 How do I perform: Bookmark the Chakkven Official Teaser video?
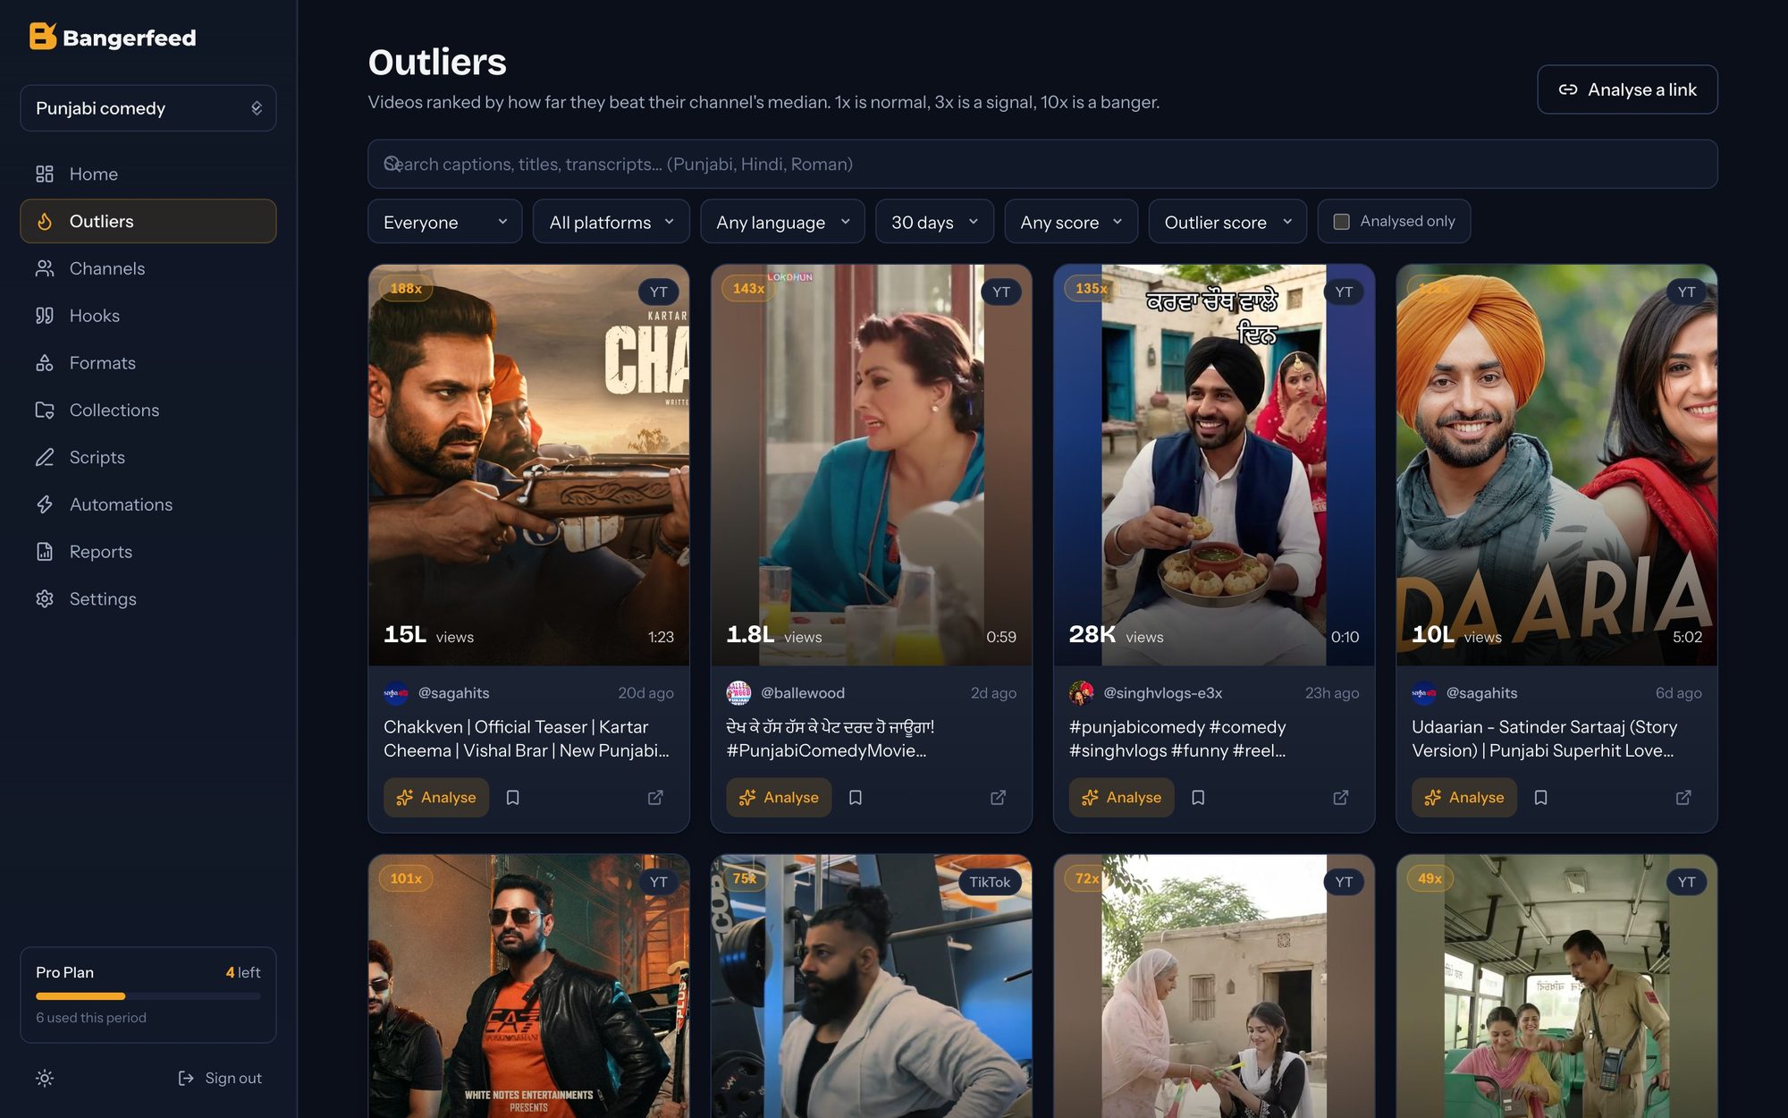(513, 797)
